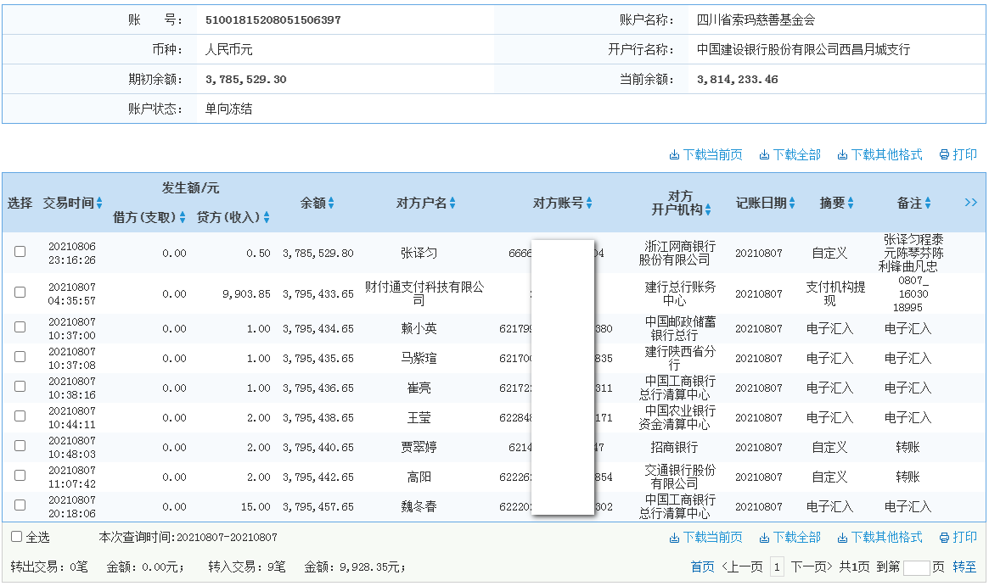Check the row for 崔亮
This screenshot has height=586, width=989.
click(20, 386)
